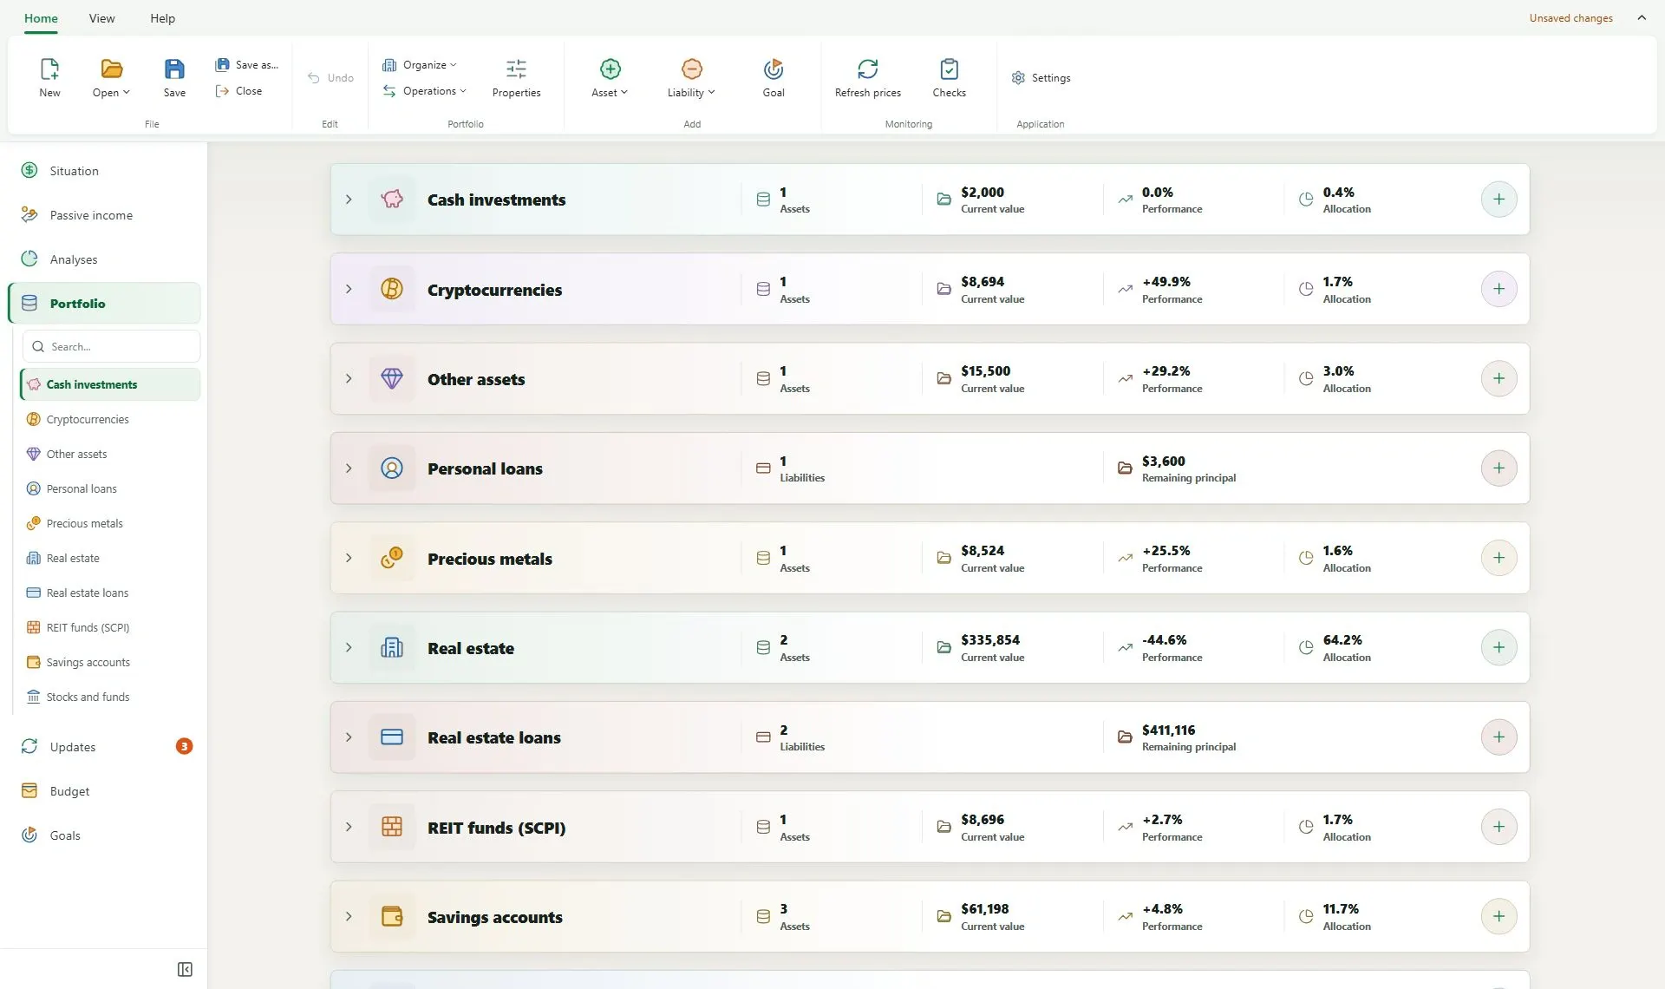Add an item to Cryptocurrencies category
Image resolution: width=1665 pixels, height=989 pixels.
1498,289
